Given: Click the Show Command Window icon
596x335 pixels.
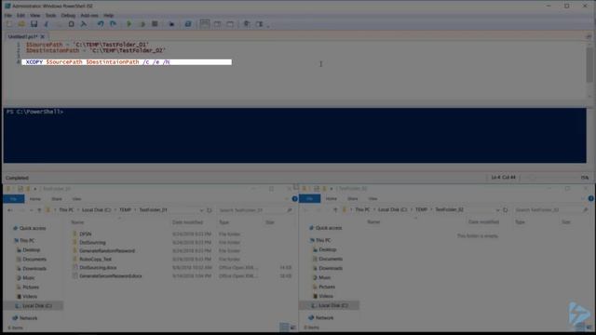Looking at the screenshot, I should click(x=247, y=24).
